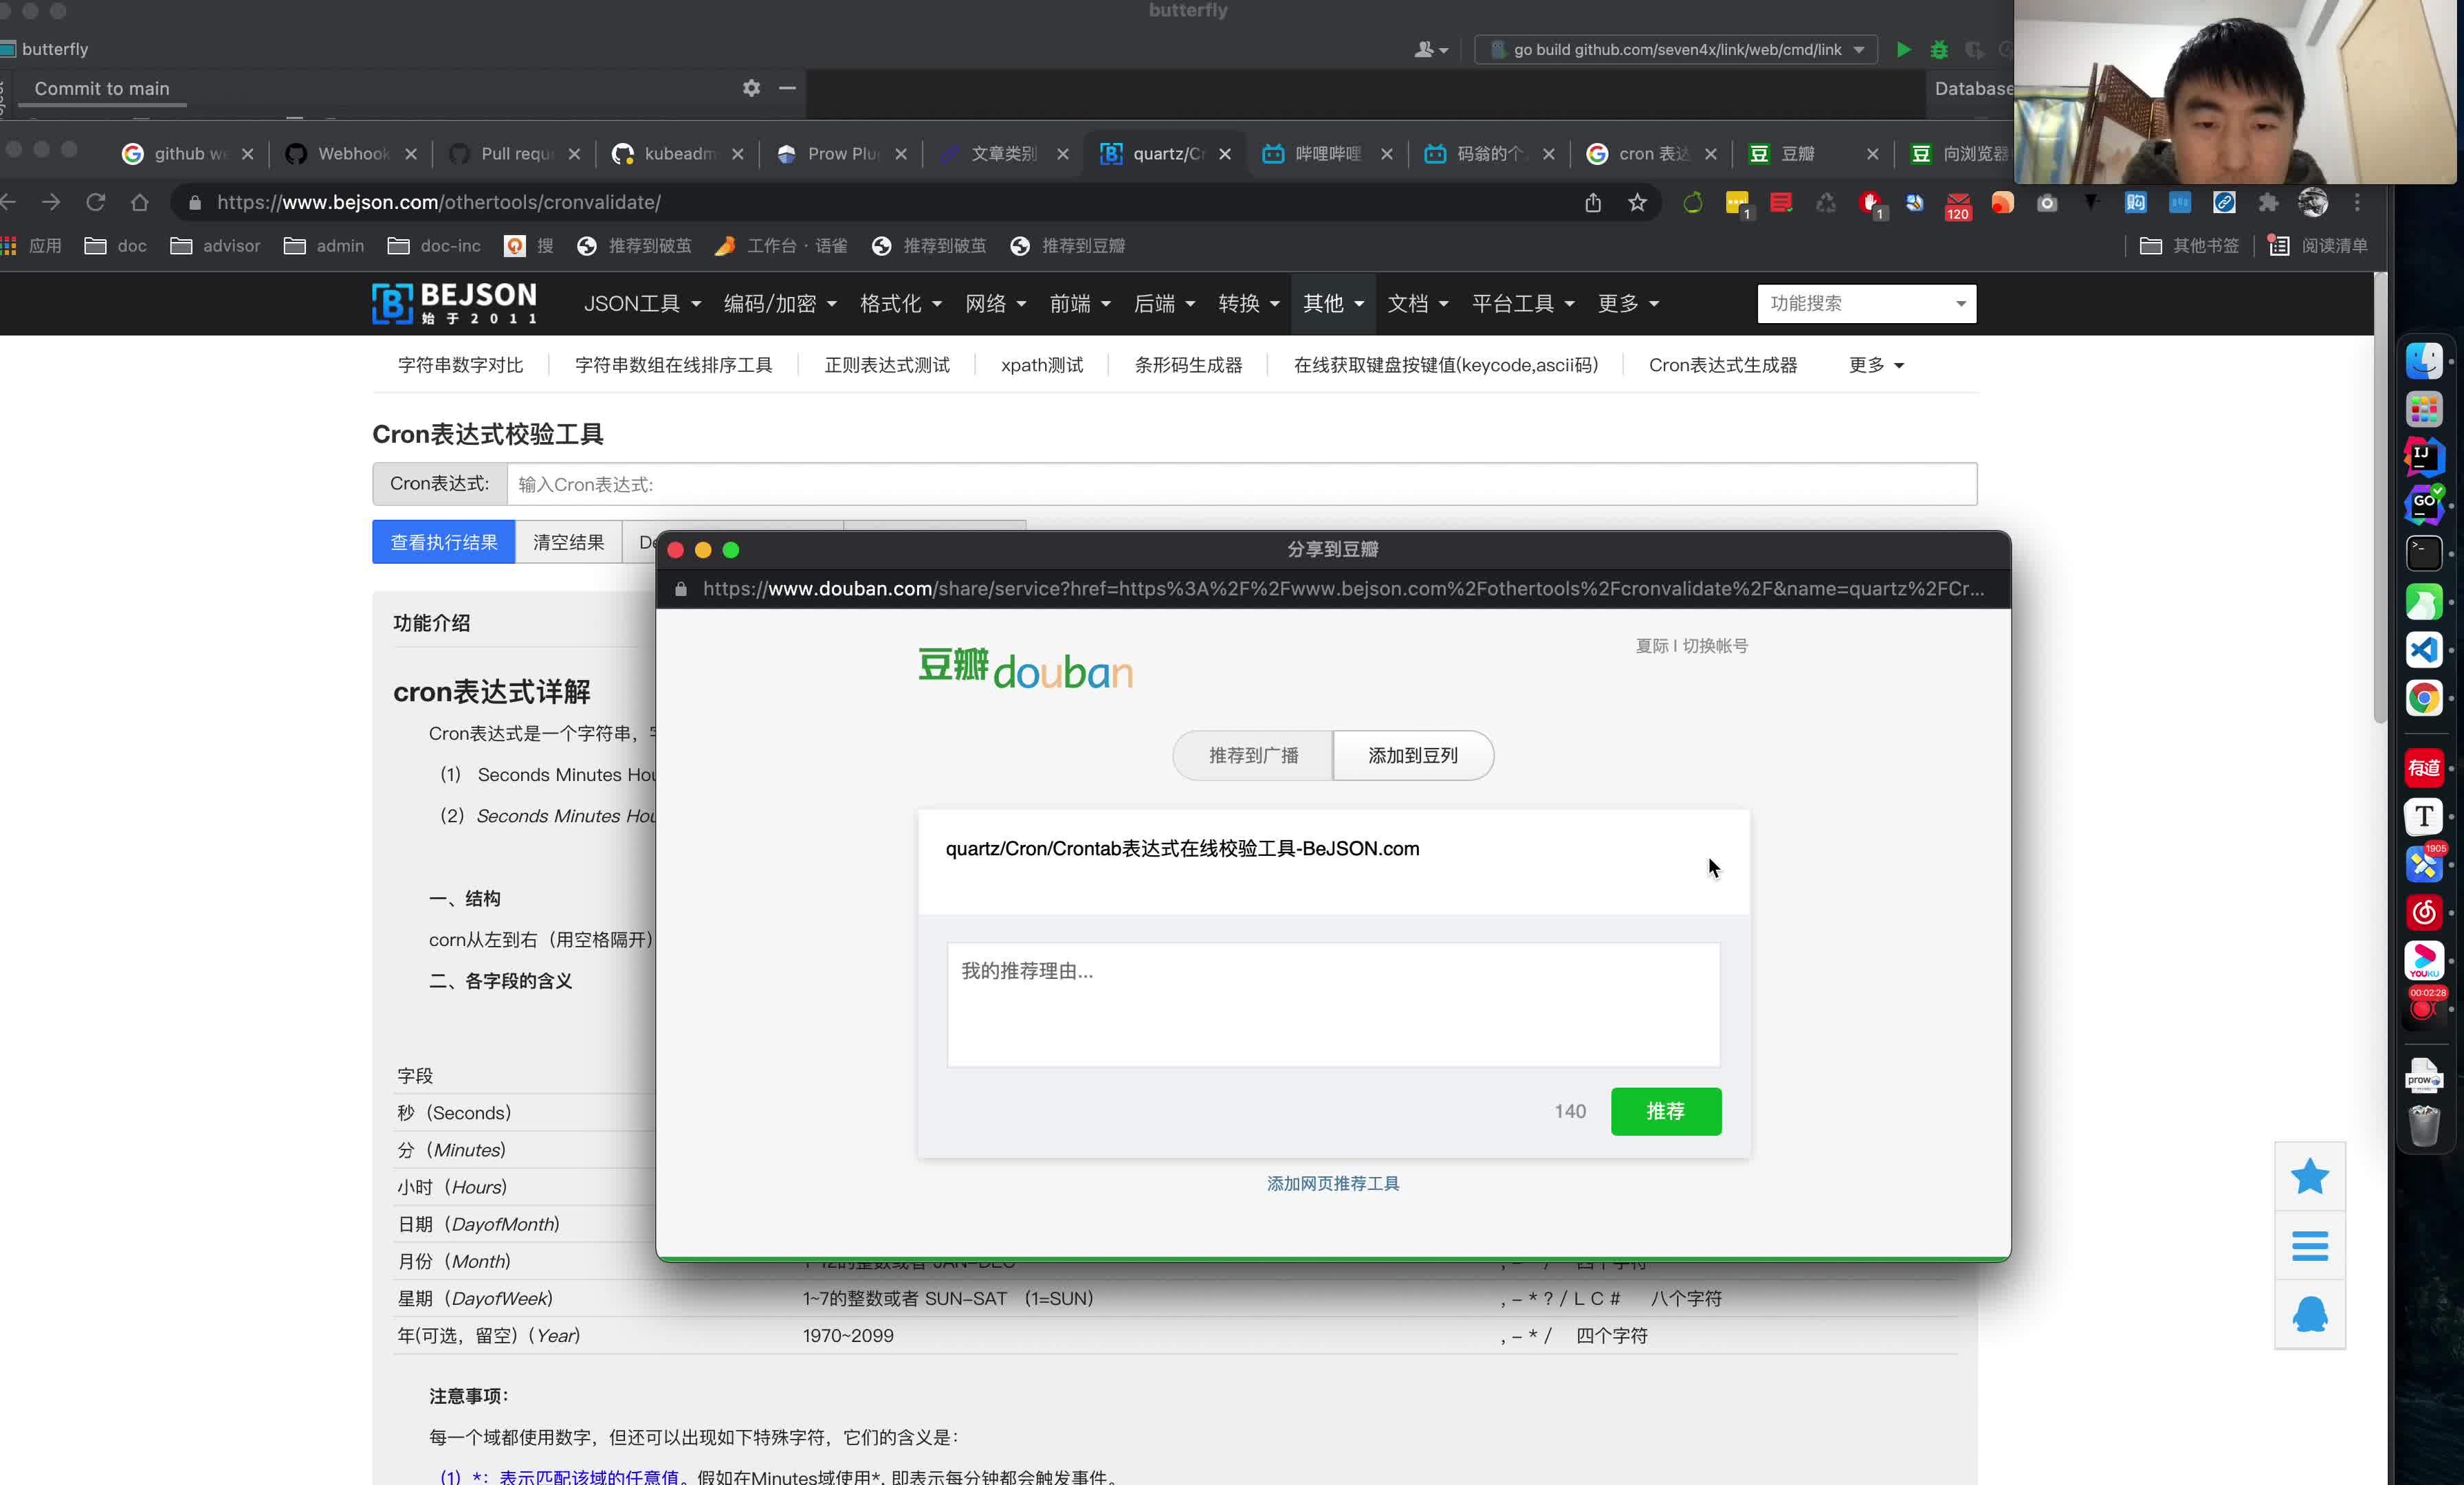Select 推荐到广播 toggle option
Image resolution: width=2464 pixels, height=1485 pixels.
tap(1253, 756)
